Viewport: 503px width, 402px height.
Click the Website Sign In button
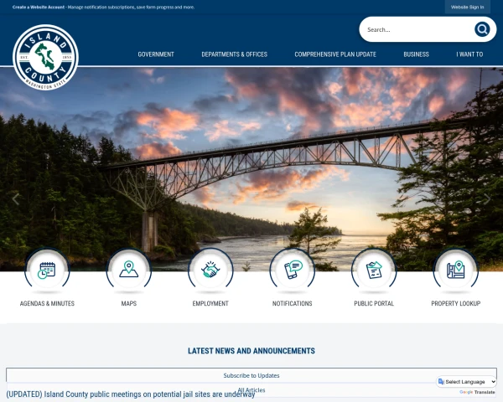click(x=468, y=7)
